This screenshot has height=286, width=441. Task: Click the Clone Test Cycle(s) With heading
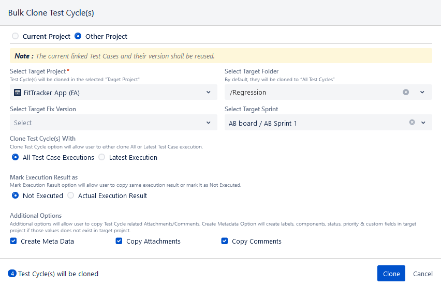(43, 139)
